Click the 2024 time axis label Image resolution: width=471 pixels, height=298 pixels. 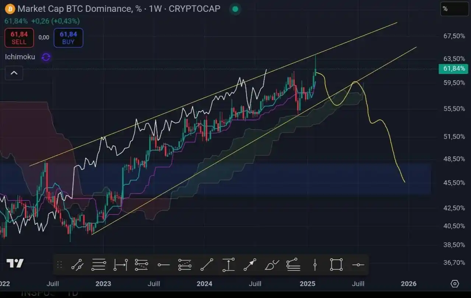coord(204,284)
